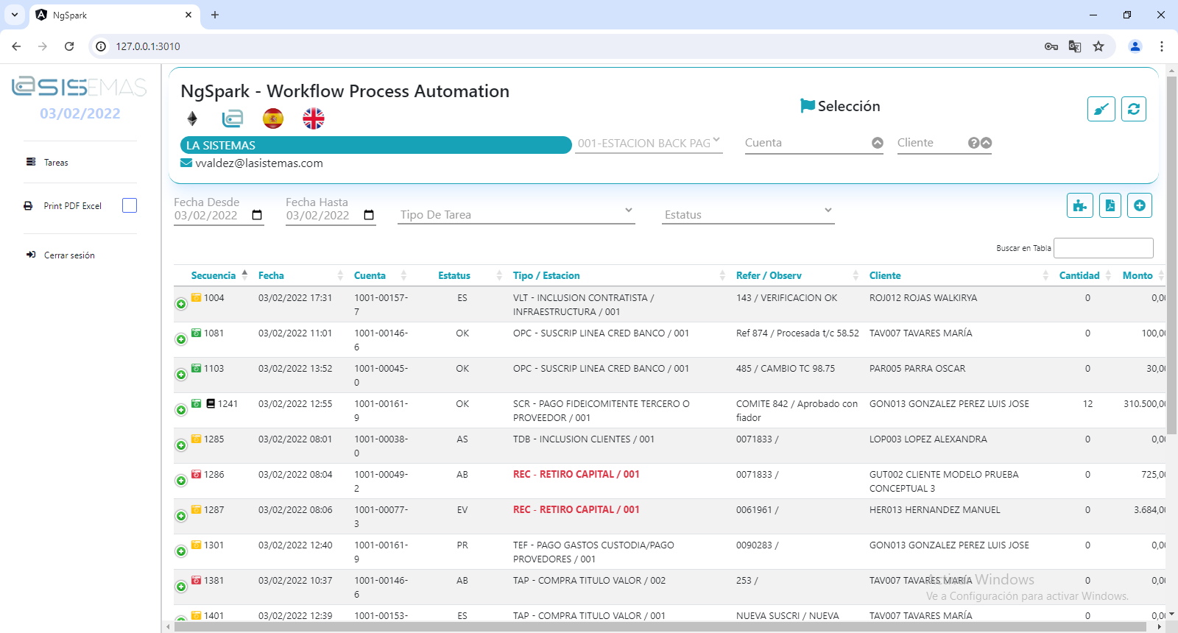The height and width of the screenshot is (633, 1178).
Task: Expand row details for sequence 1004
Action: point(181,304)
